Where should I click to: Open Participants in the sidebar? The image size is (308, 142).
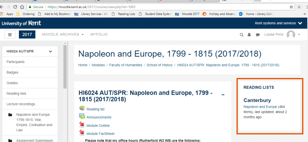pos(16,62)
